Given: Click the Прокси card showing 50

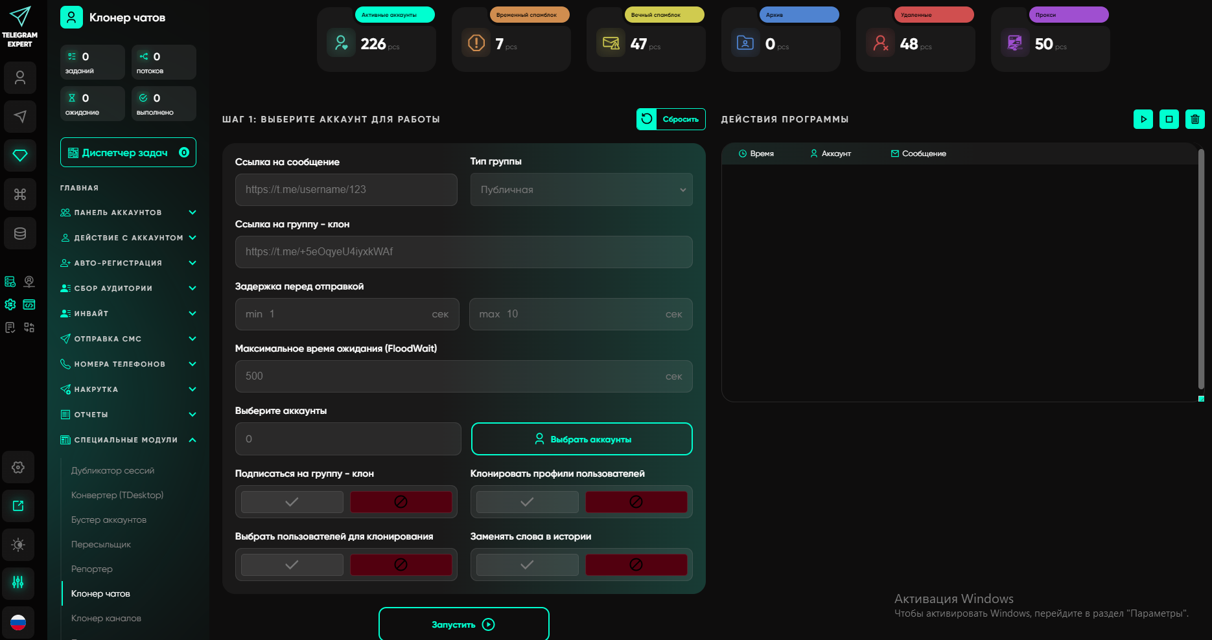Looking at the screenshot, I should click(1051, 40).
